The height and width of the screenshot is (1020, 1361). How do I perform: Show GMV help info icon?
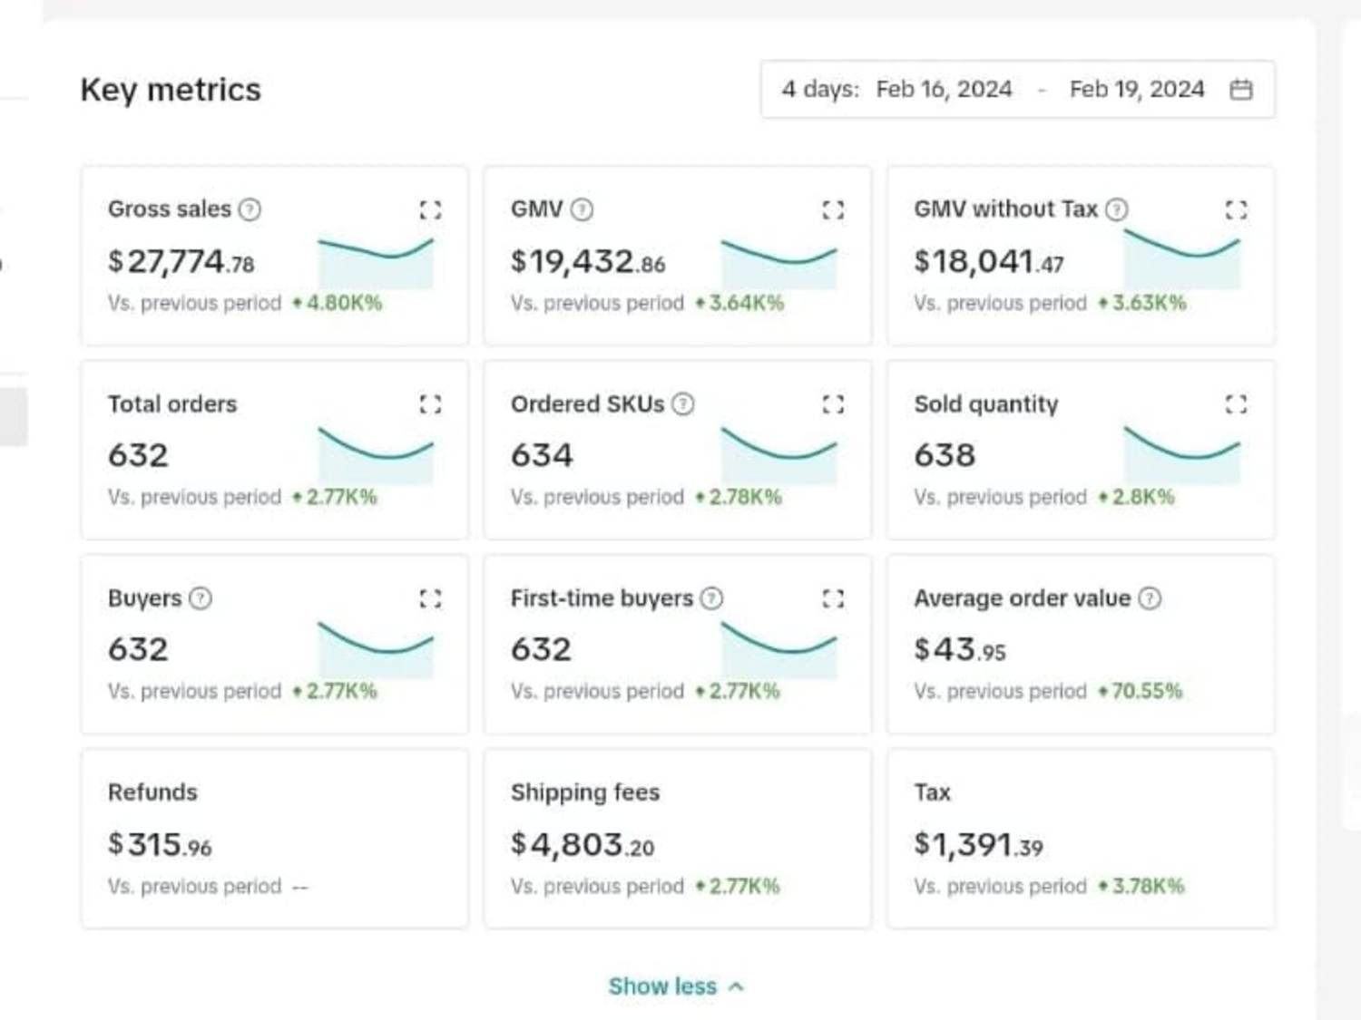(583, 209)
